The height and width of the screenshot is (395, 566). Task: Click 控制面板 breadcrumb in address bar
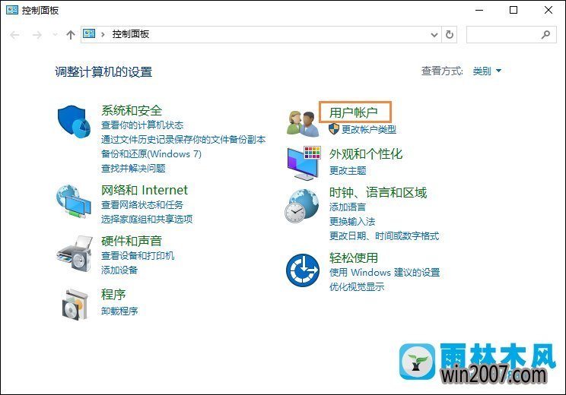[131, 34]
